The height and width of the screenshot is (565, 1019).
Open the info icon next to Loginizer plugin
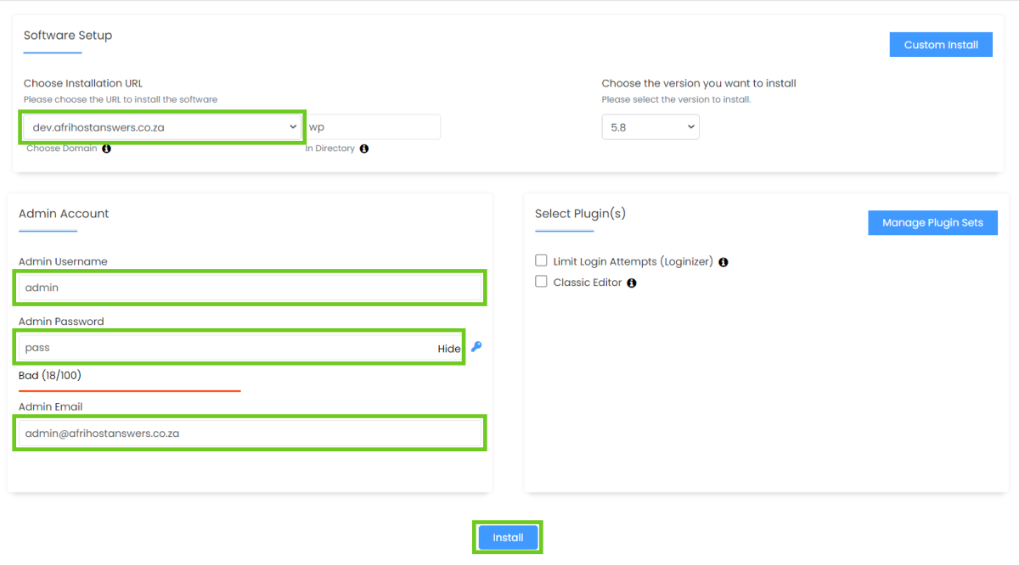[x=723, y=262]
